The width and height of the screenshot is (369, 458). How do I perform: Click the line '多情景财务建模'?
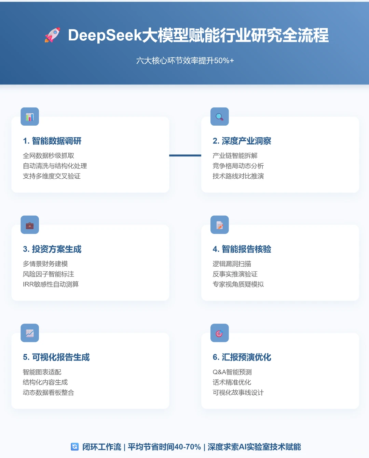click(45, 264)
